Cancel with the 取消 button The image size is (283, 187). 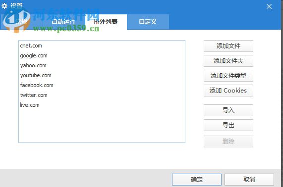pyautogui.click(x=249, y=180)
